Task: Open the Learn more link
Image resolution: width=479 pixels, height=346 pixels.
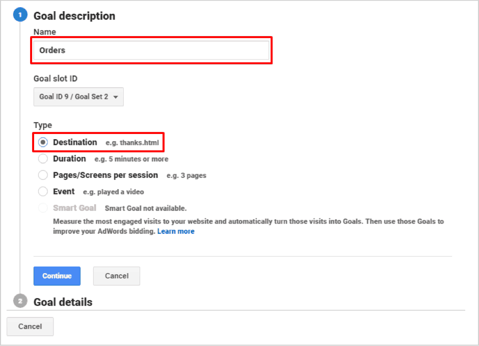Action: click(176, 231)
